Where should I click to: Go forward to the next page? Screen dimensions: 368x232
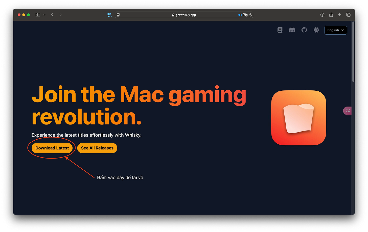(x=60, y=15)
